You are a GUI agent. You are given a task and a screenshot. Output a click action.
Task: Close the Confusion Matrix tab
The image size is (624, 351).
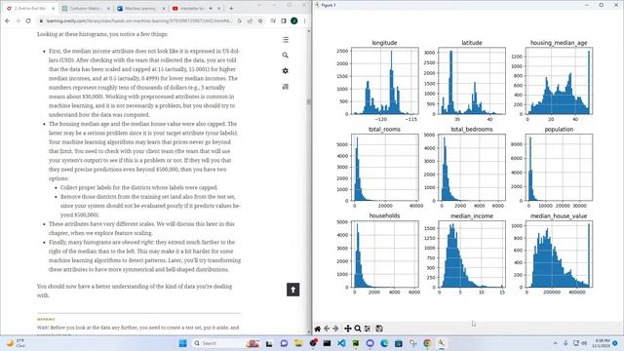coord(108,9)
